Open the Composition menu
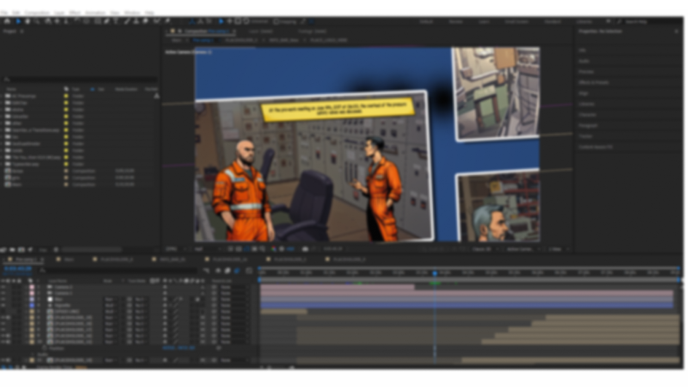This screenshot has width=688, height=387. [37, 13]
